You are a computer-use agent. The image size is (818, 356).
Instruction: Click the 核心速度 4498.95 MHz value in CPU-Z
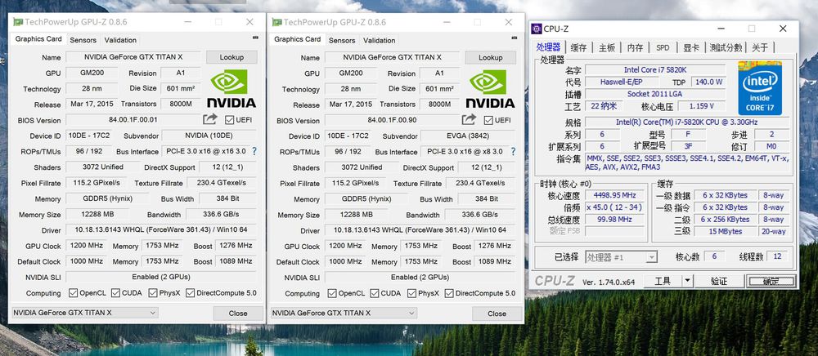614,195
